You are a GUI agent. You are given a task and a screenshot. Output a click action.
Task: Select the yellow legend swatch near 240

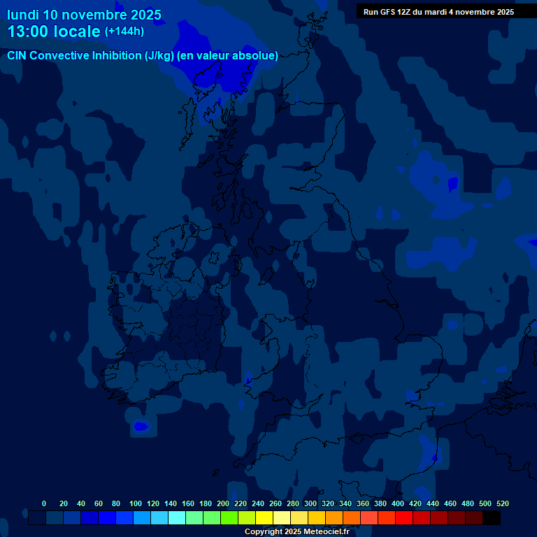pos(264,518)
